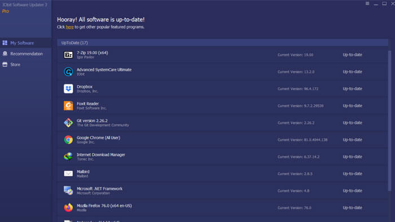Click the Mozilla Firefox icon
The height and width of the screenshot is (222, 395).
click(68, 208)
